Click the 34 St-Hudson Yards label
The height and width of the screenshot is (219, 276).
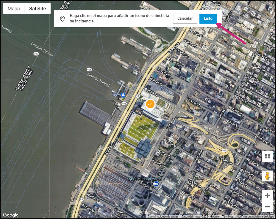[x=145, y=179]
